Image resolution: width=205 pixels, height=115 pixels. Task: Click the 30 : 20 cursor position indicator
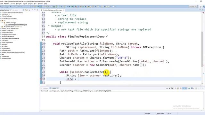tap(169, 113)
